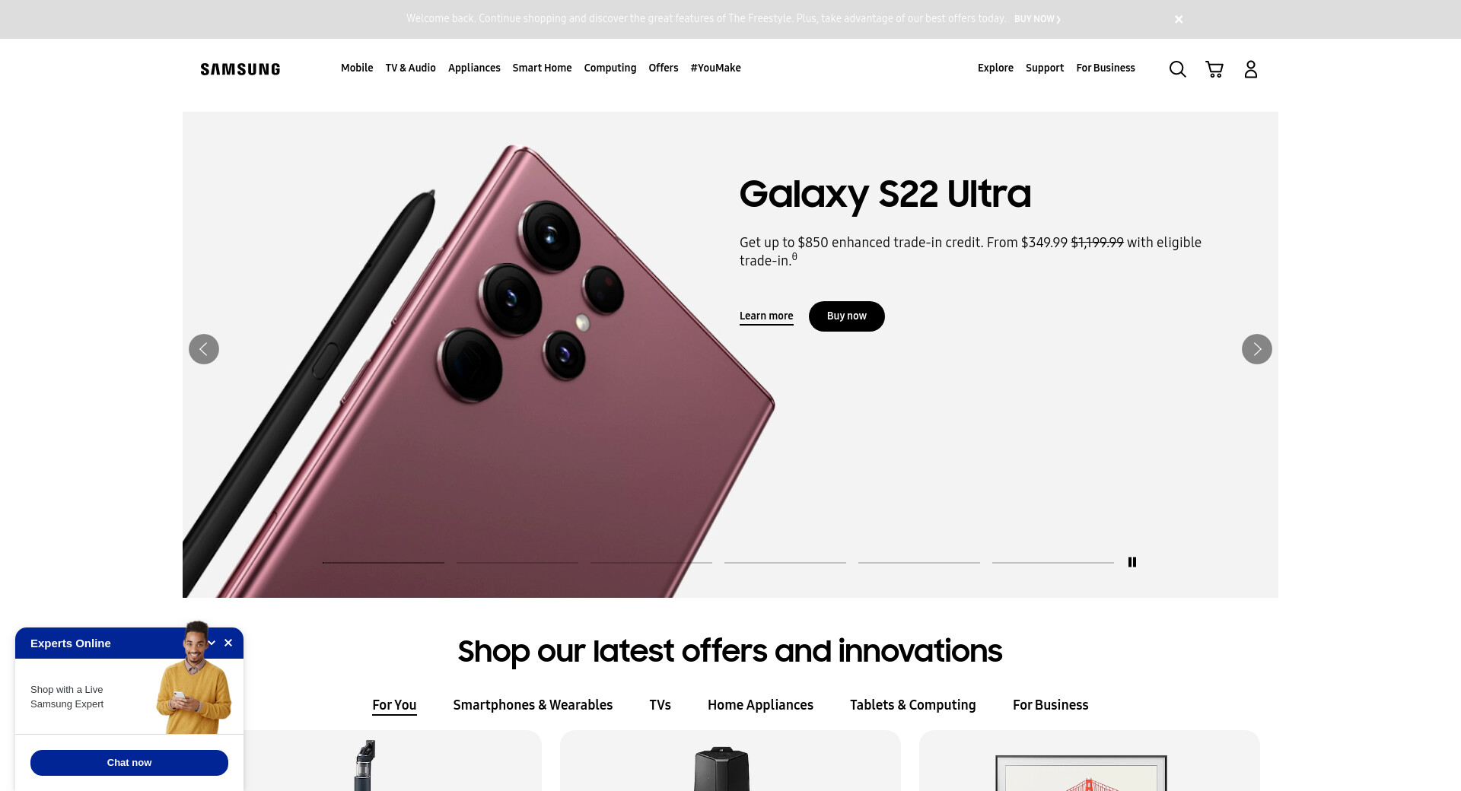Open the search magnifier icon
Screen dimensions: 1461x791
1177,69
